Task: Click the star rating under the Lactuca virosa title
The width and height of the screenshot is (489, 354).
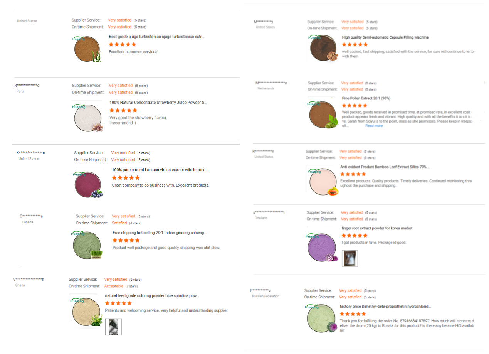Action: click(126, 178)
